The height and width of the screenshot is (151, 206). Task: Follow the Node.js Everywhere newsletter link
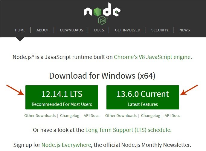66,145
